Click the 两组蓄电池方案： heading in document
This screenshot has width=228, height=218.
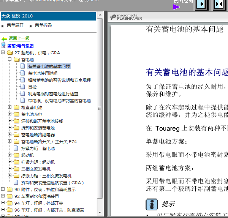170,168
